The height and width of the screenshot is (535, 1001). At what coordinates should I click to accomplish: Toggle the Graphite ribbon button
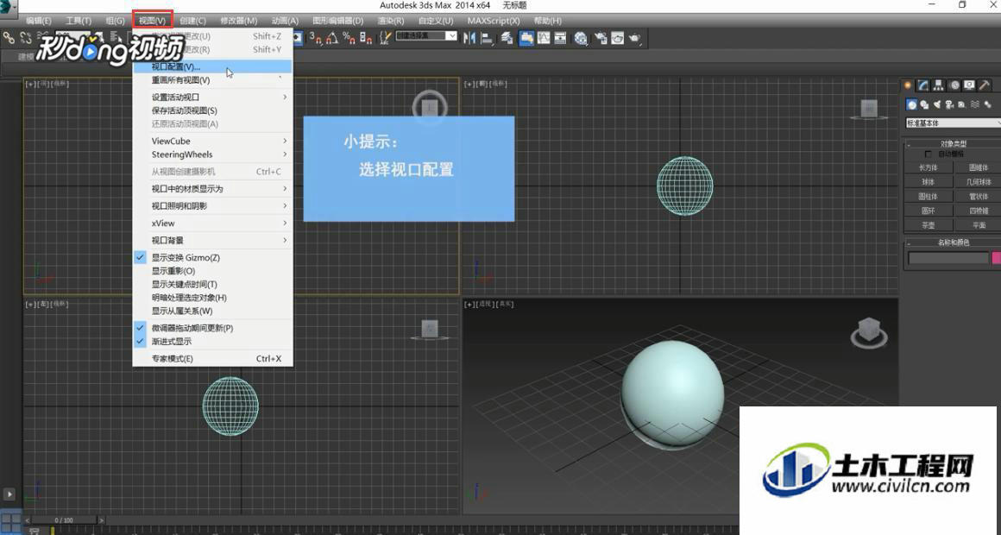(x=526, y=38)
